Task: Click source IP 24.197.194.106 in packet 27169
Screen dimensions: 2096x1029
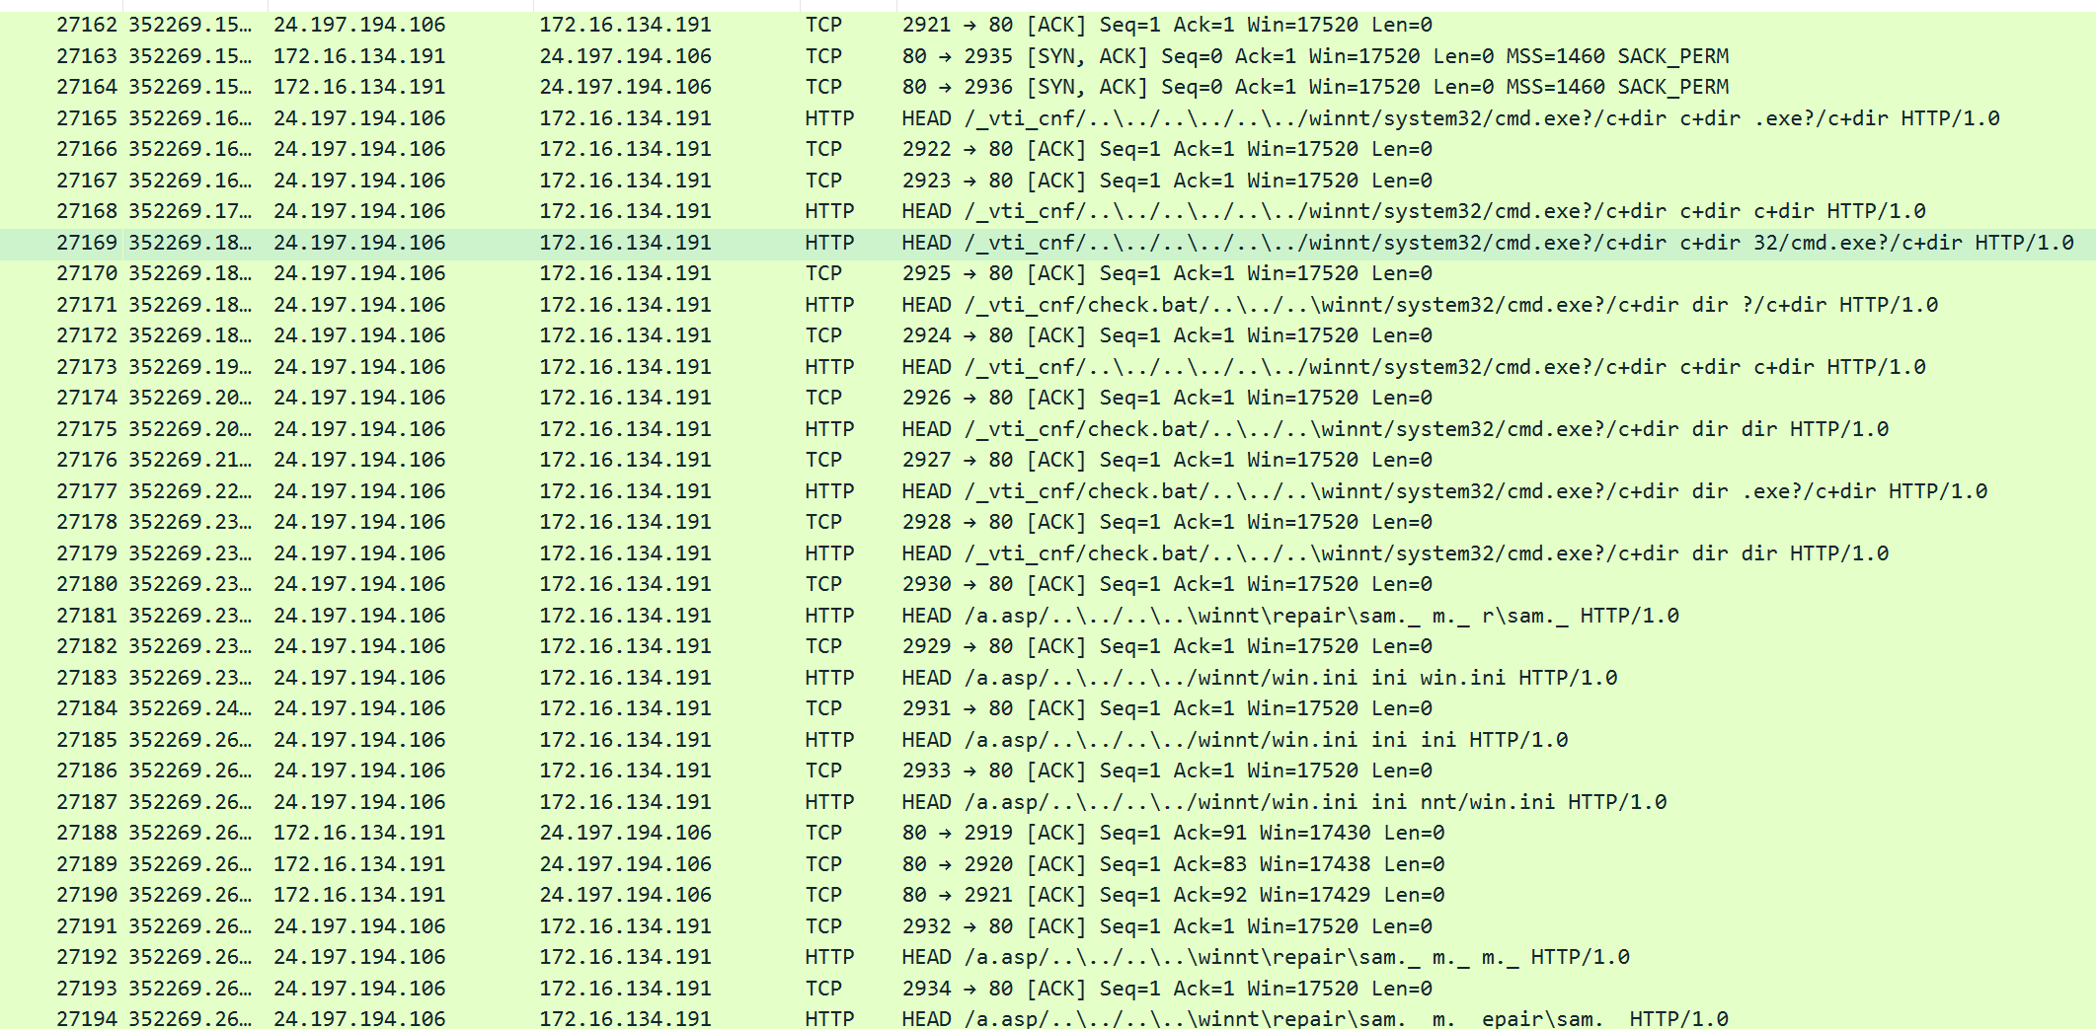Action: click(359, 243)
